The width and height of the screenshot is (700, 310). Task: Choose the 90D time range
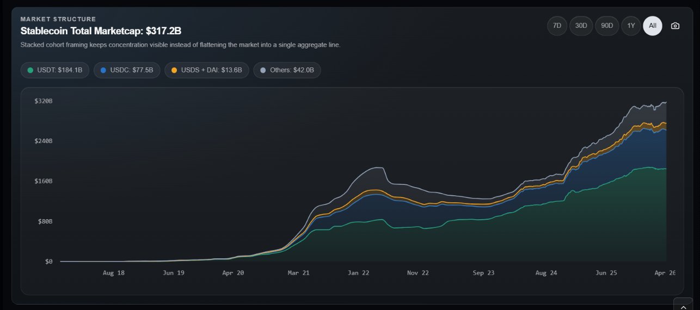click(607, 26)
